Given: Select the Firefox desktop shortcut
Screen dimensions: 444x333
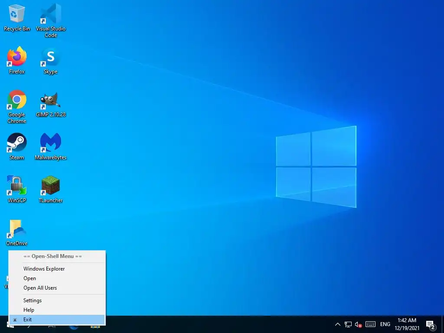Looking at the screenshot, I should [17, 60].
